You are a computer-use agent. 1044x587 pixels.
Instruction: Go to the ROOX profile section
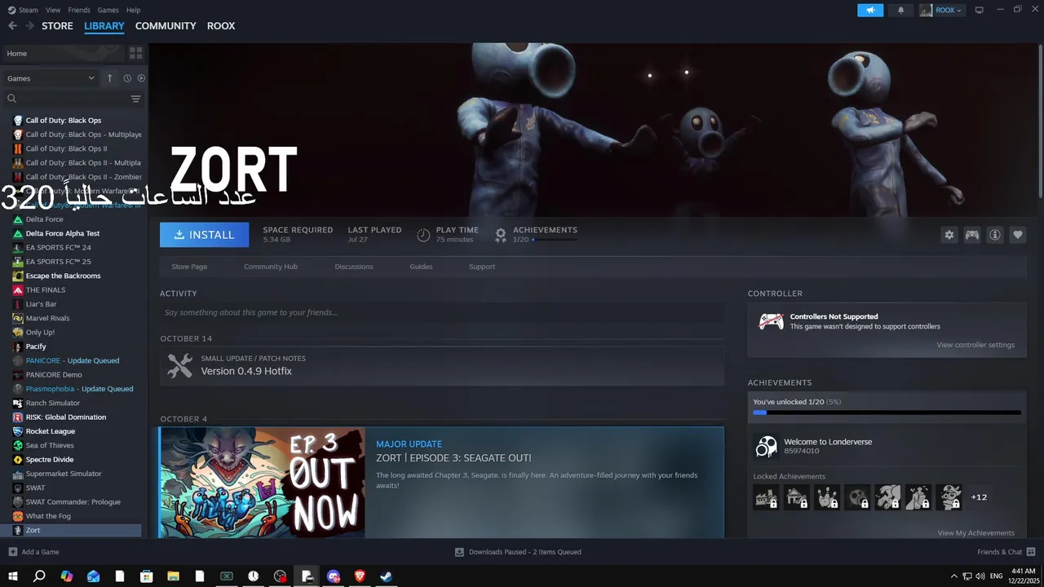click(221, 26)
